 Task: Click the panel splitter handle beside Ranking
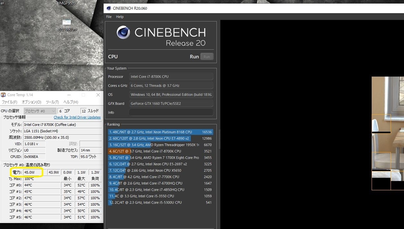219,139
